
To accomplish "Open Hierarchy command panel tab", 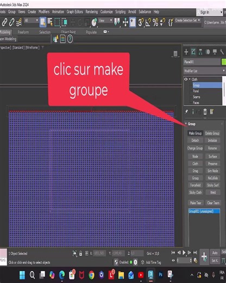I will click(x=200, y=52).
